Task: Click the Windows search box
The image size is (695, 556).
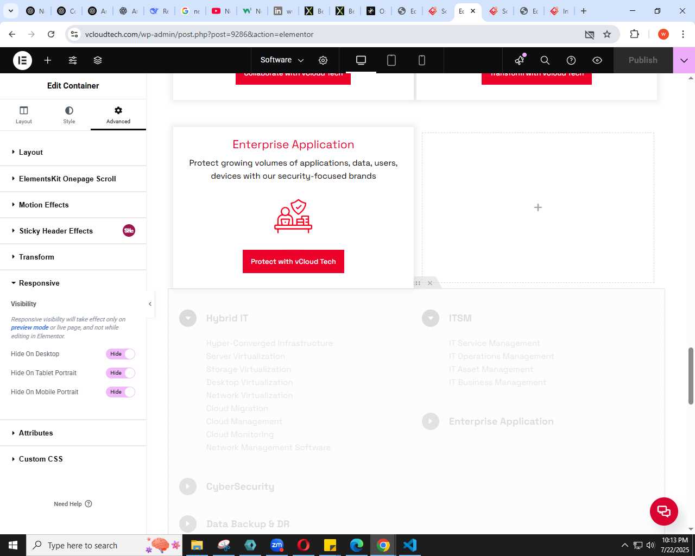Action: 103,545
